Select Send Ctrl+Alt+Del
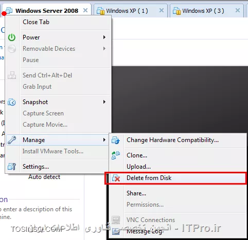The width and height of the screenshot is (248, 240). [58, 75]
